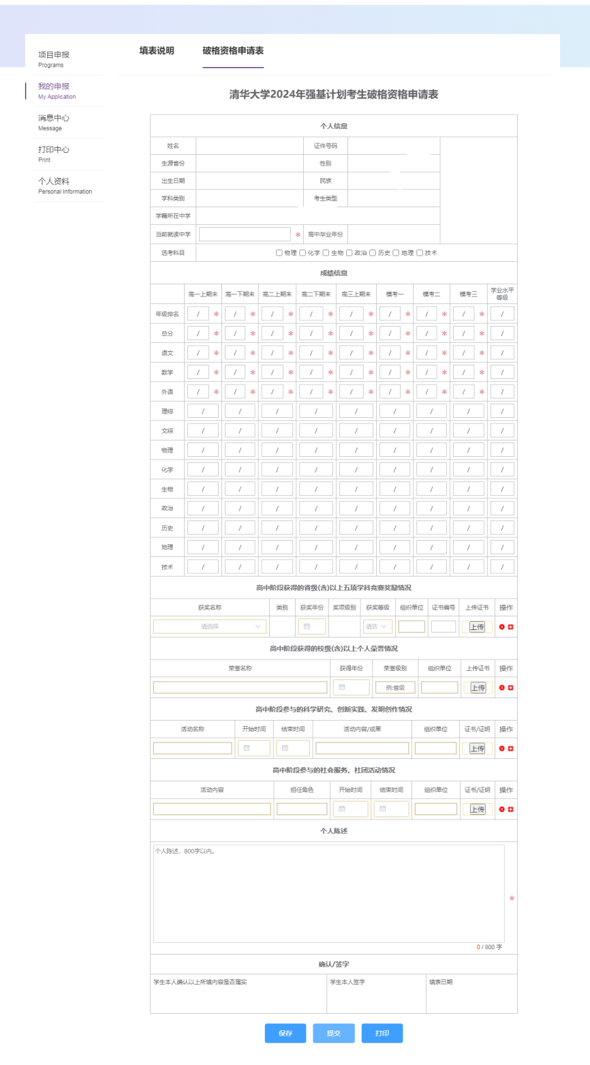This screenshot has width=590, height=1065.
Task: Click the 担任角色 input field
Action: pyautogui.click(x=302, y=809)
